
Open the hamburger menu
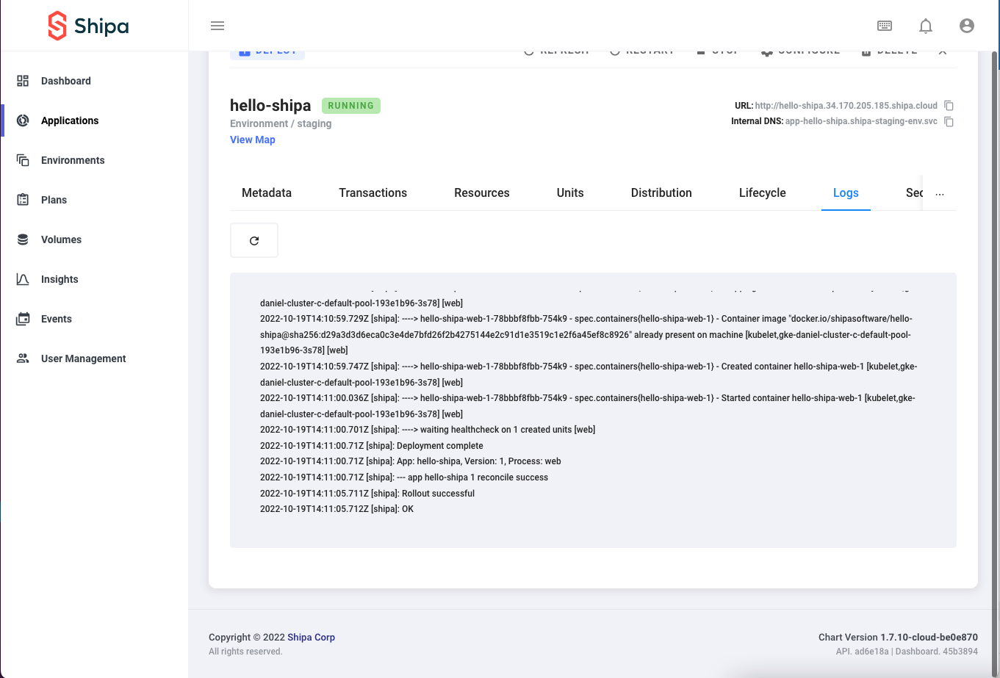click(217, 26)
